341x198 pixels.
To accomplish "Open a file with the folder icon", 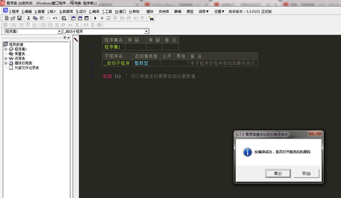I will pyautogui.click(x=13, y=18).
